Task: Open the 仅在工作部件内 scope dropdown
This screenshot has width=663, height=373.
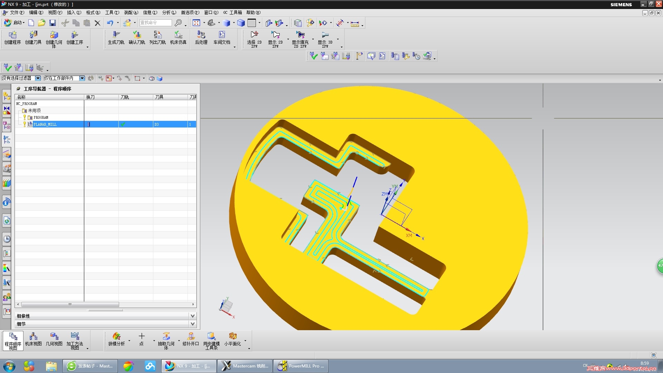Action: [x=82, y=78]
